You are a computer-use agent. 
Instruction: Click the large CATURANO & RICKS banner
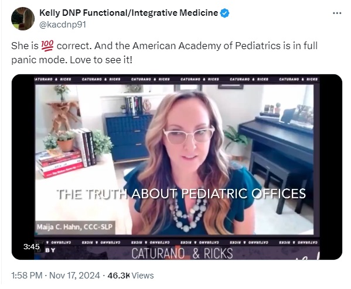click(x=182, y=253)
